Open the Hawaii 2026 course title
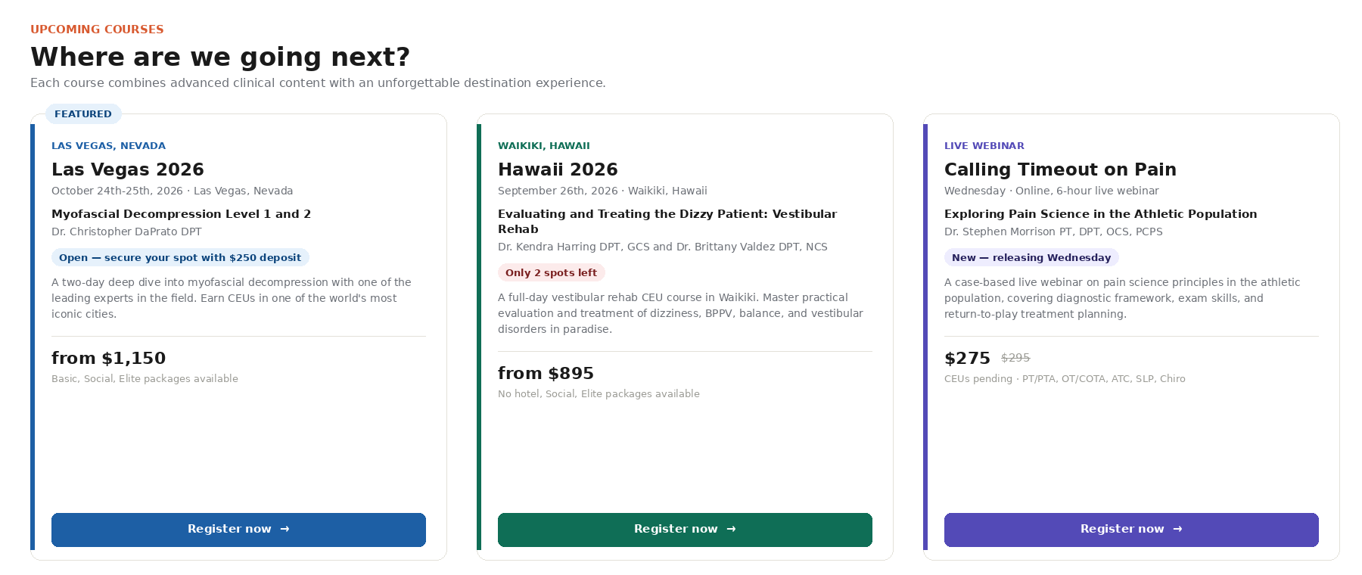 [x=558, y=169]
